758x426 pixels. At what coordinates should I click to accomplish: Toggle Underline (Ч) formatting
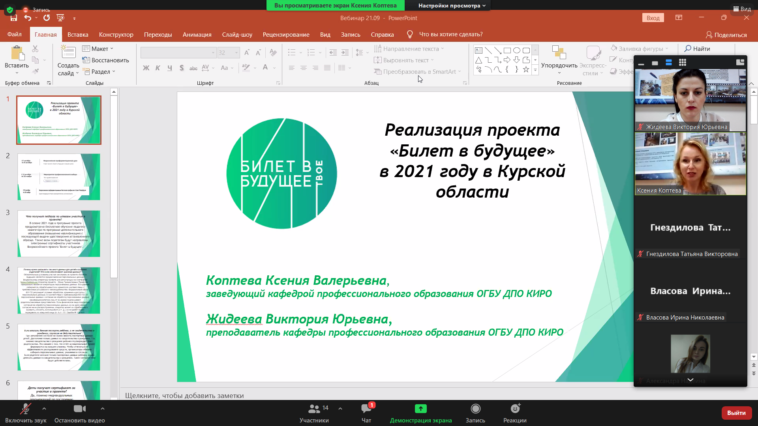(x=169, y=68)
